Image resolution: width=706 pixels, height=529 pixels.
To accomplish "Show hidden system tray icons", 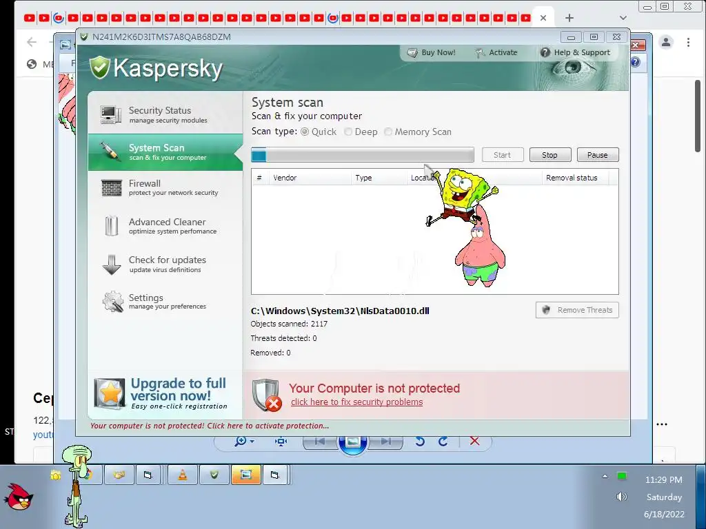I will point(605,476).
